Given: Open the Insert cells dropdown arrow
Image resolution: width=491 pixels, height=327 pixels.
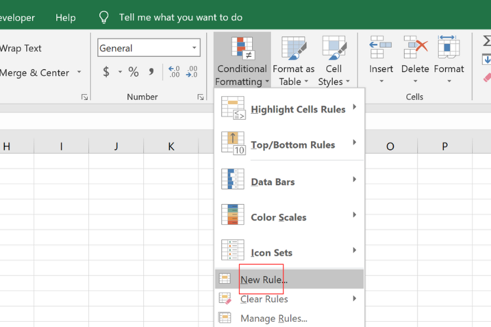Looking at the screenshot, I should click(x=382, y=81).
